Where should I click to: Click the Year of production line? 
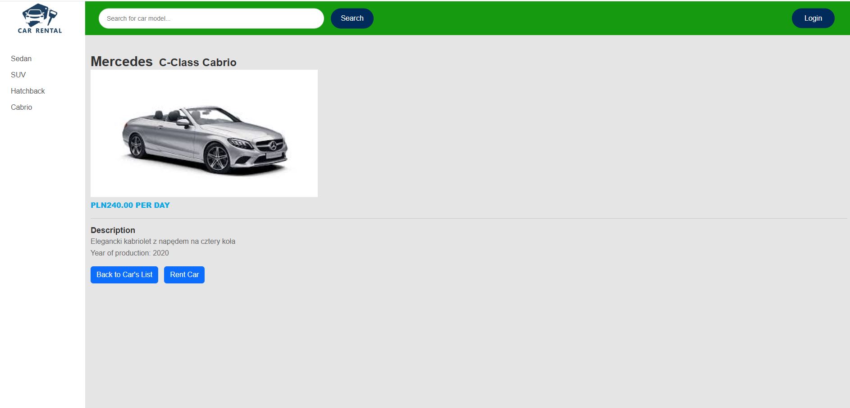coord(130,253)
